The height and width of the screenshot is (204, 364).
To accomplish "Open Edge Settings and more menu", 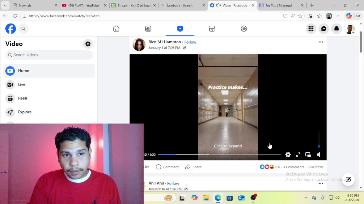I will click(x=338, y=16).
